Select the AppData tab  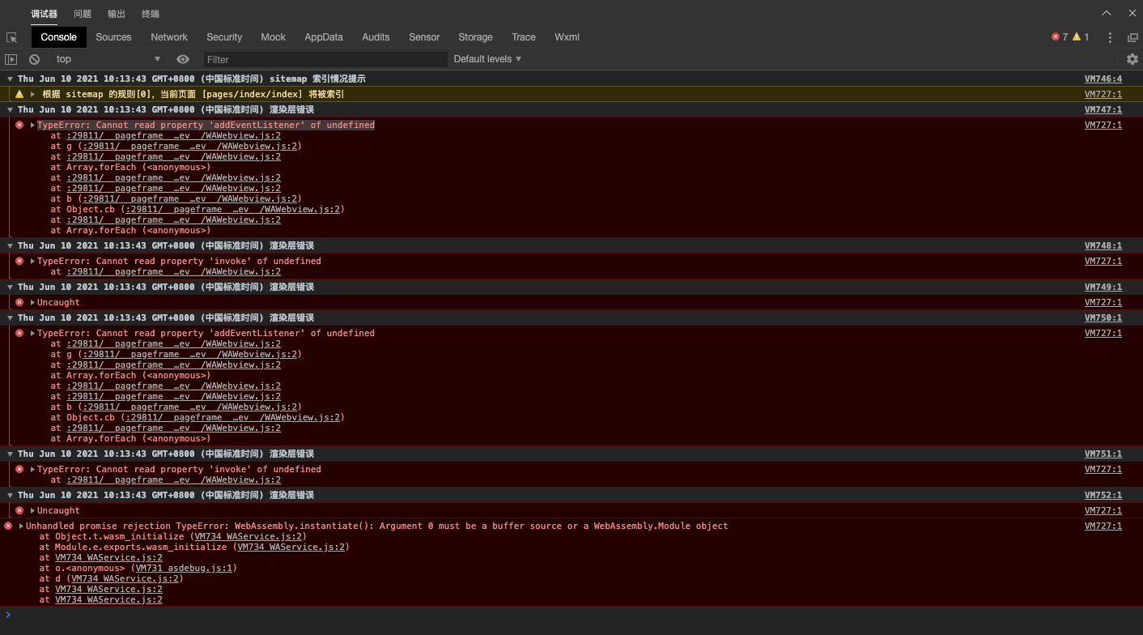click(324, 37)
